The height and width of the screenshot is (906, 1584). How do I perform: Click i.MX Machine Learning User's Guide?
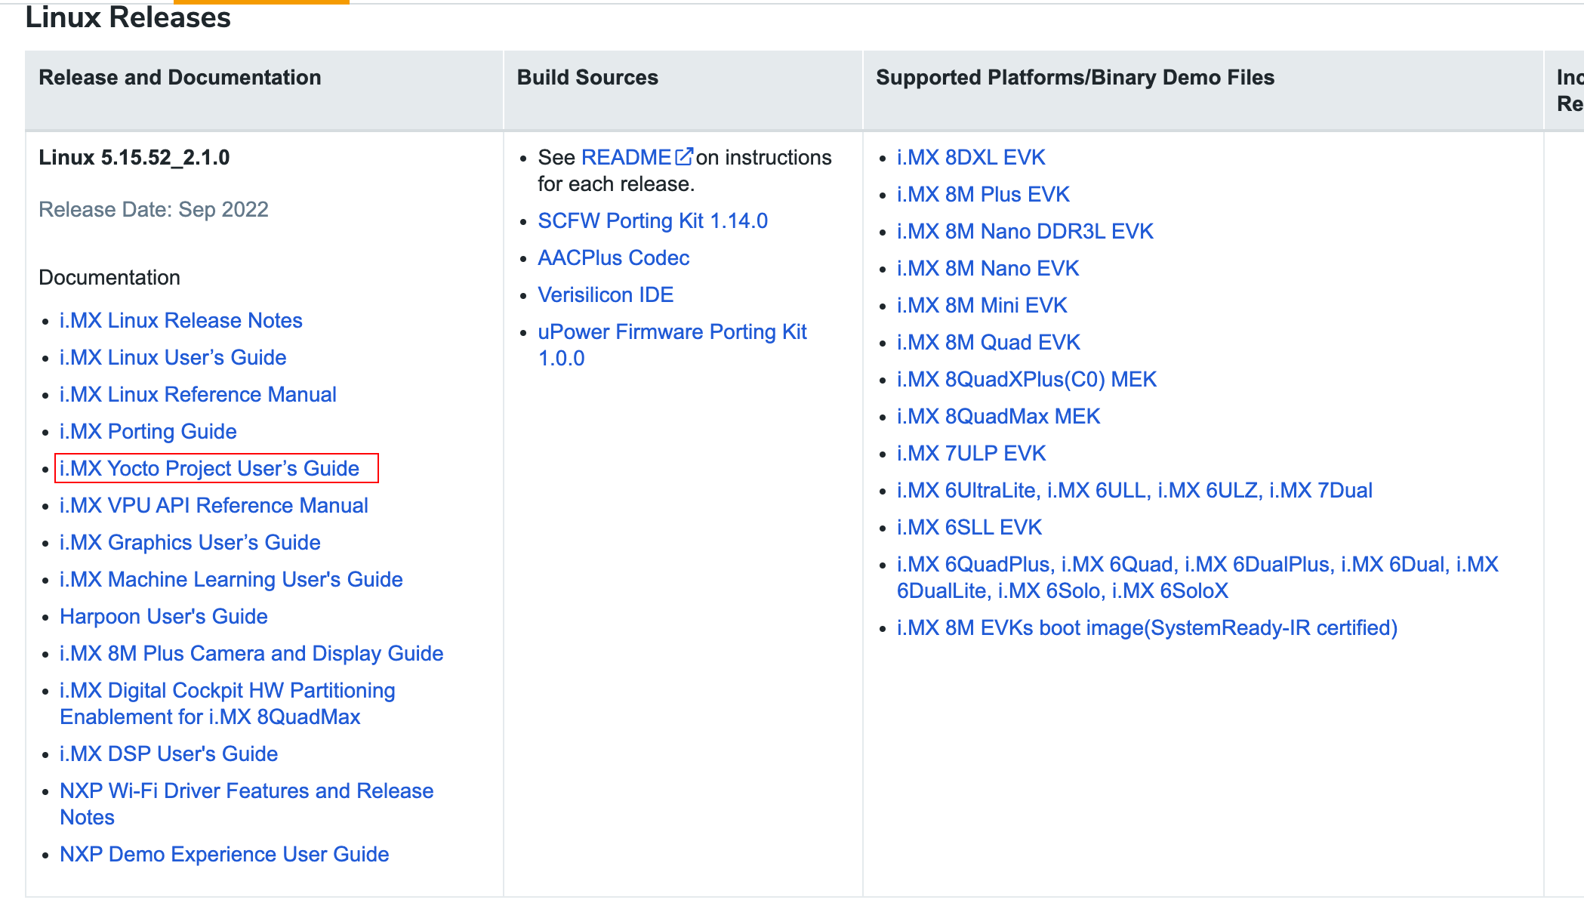click(x=231, y=579)
